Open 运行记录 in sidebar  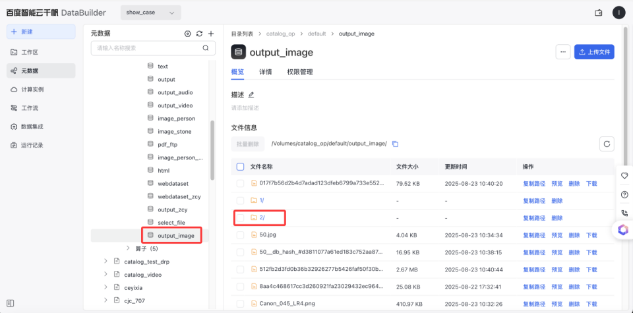[x=41, y=145]
